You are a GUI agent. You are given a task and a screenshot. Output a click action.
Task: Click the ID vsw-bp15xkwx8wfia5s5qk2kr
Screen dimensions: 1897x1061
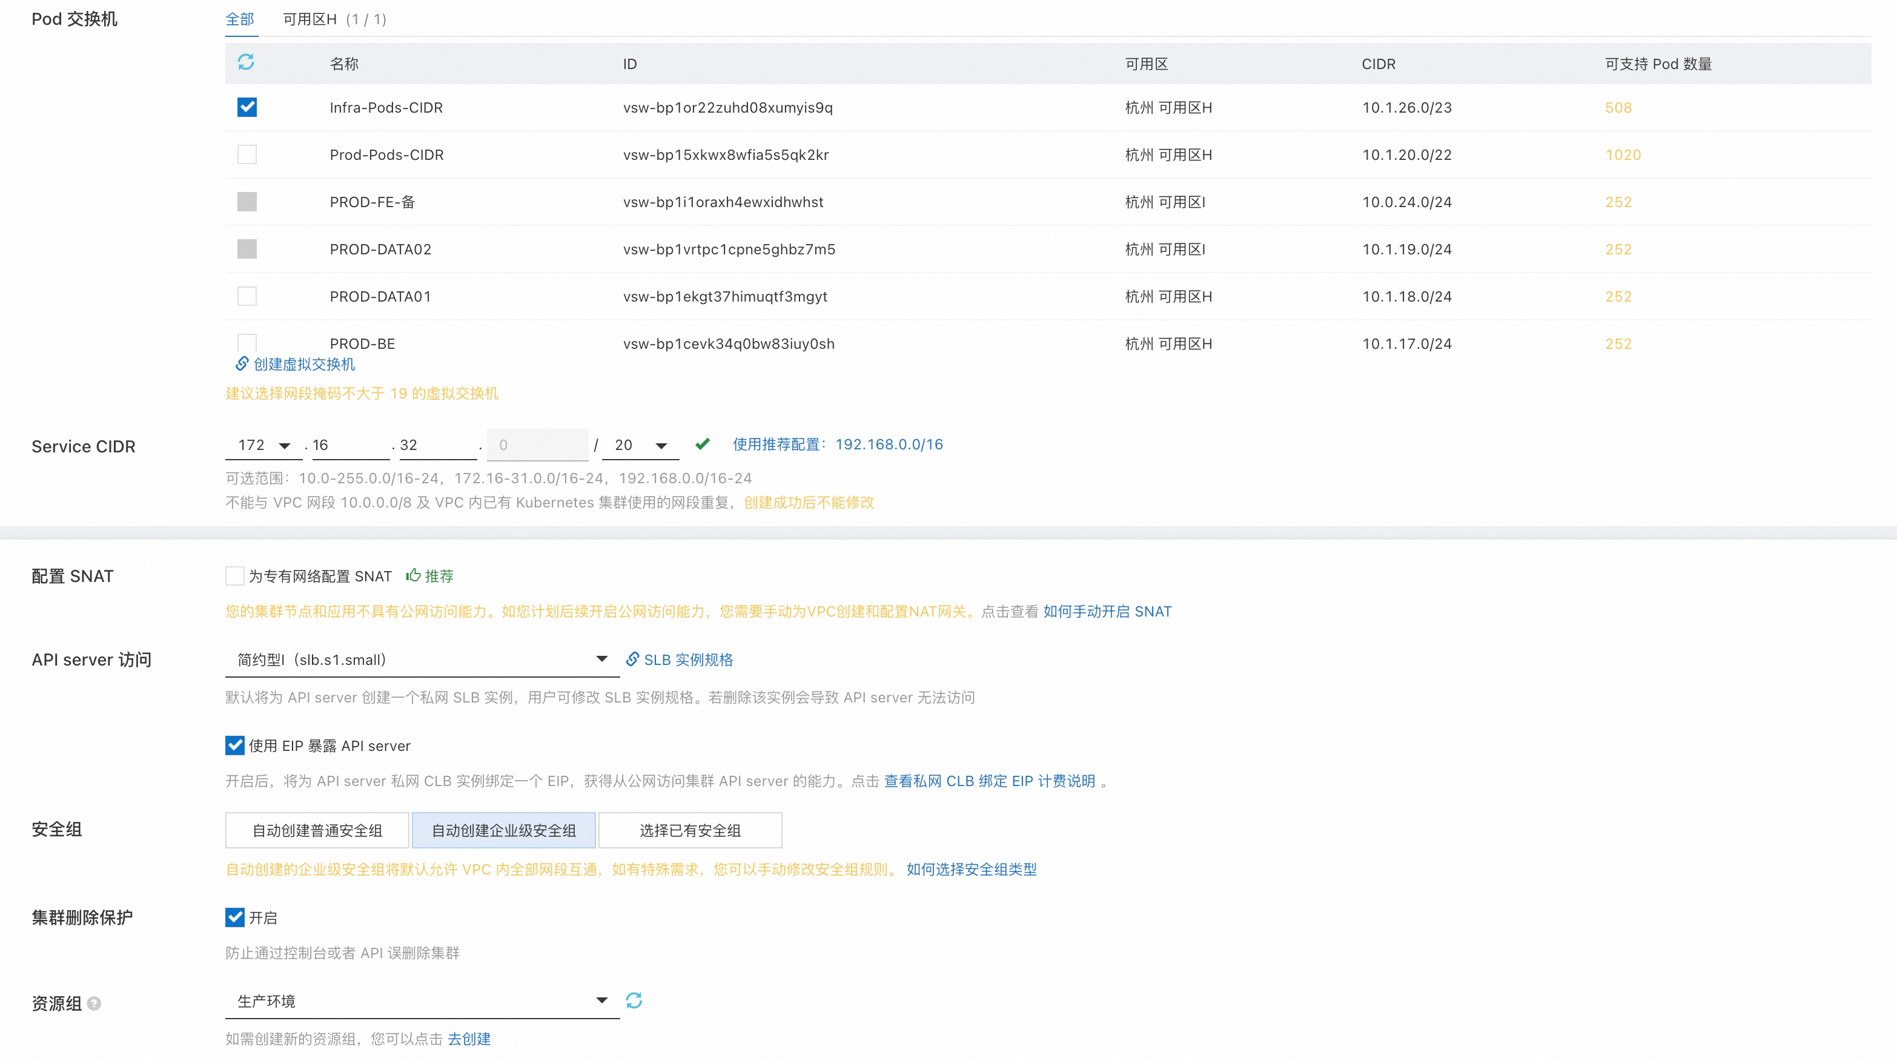coord(726,154)
